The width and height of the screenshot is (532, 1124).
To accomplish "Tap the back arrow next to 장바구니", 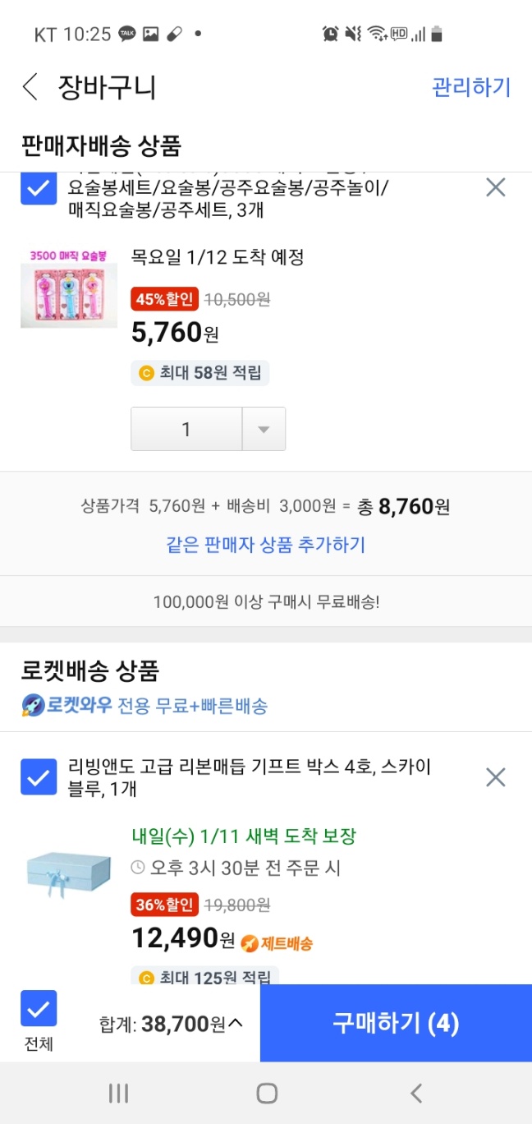I will tap(30, 87).
